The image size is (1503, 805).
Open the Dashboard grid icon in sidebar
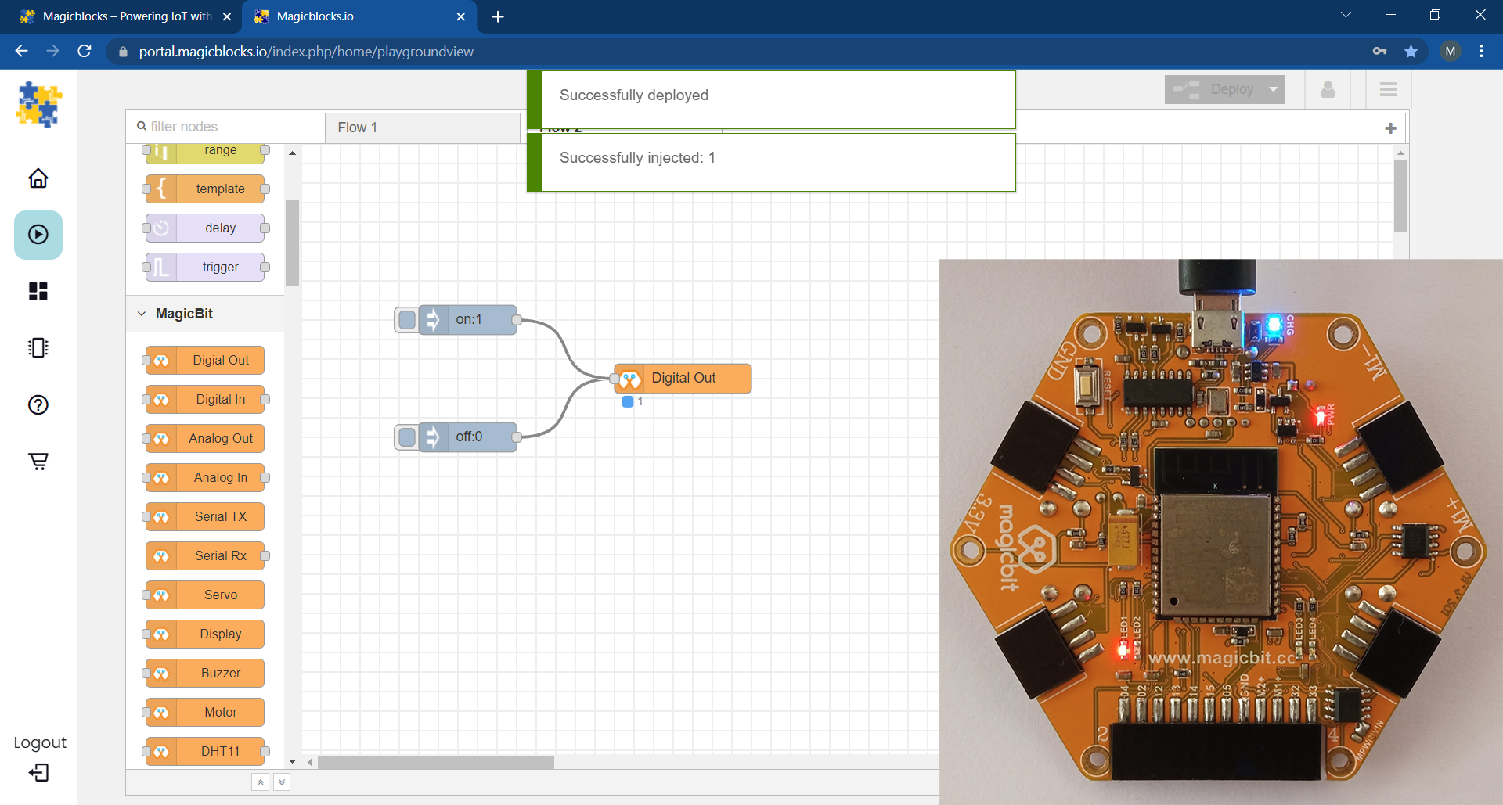click(38, 291)
